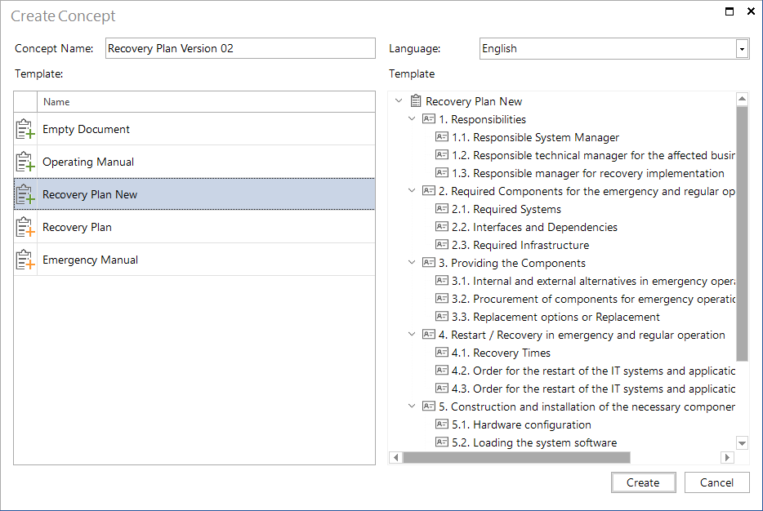Screen dimensions: 763x511
Task: Click the icon beside 3.1. Internal and external alternatives
Action: coord(442,281)
